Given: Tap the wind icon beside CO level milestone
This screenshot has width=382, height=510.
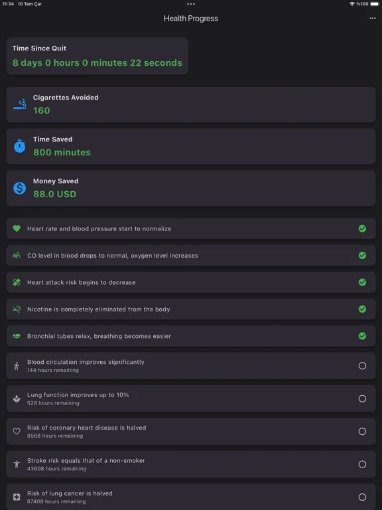Looking at the screenshot, I should tap(17, 255).
